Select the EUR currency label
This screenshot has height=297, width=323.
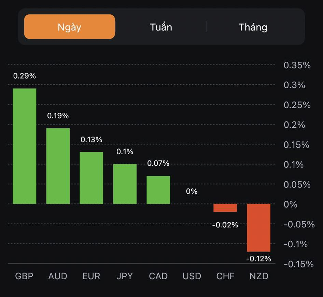click(92, 276)
